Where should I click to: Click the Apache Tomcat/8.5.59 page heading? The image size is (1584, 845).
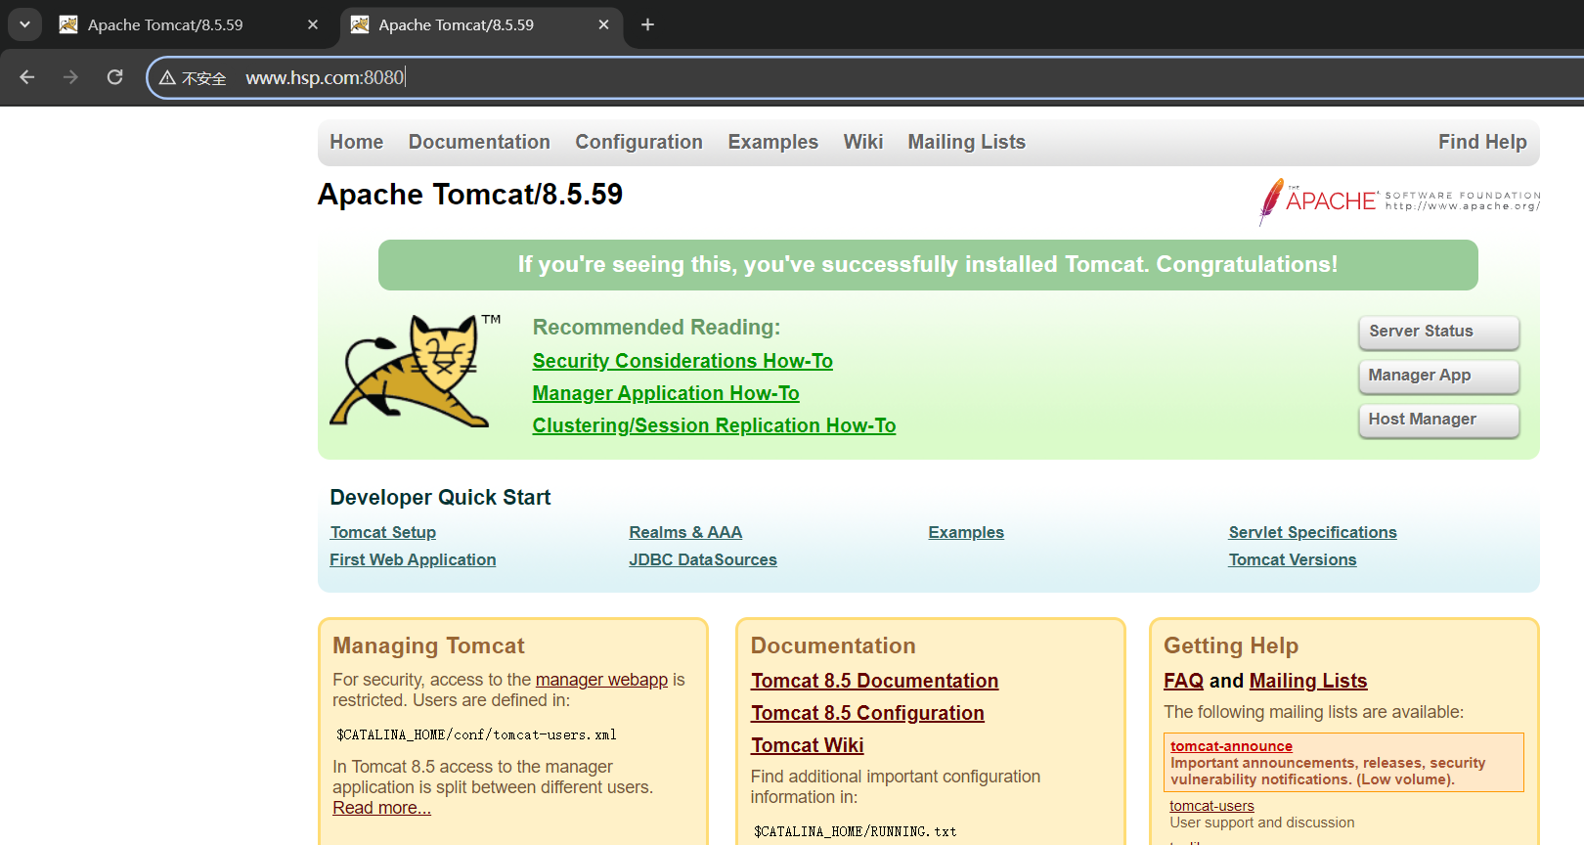pyautogui.click(x=470, y=195)
